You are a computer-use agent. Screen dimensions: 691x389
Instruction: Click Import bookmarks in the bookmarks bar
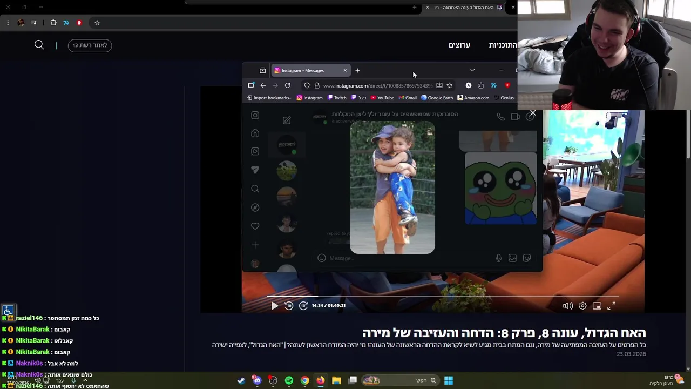[269, 98]
